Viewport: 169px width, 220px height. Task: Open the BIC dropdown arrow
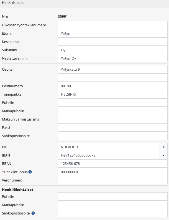coord(163,147)
